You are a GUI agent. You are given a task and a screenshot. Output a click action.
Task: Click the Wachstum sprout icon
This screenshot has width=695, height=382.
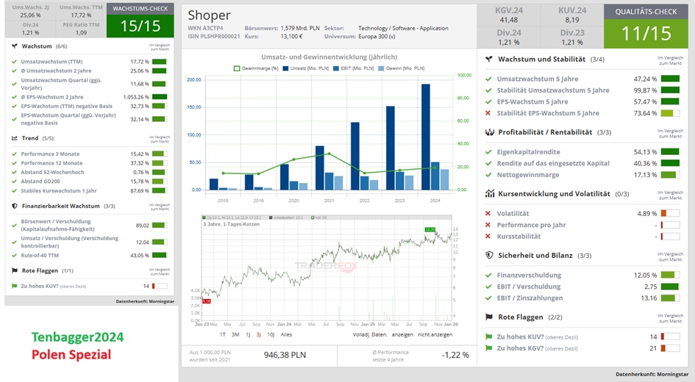tap(15, 46)
